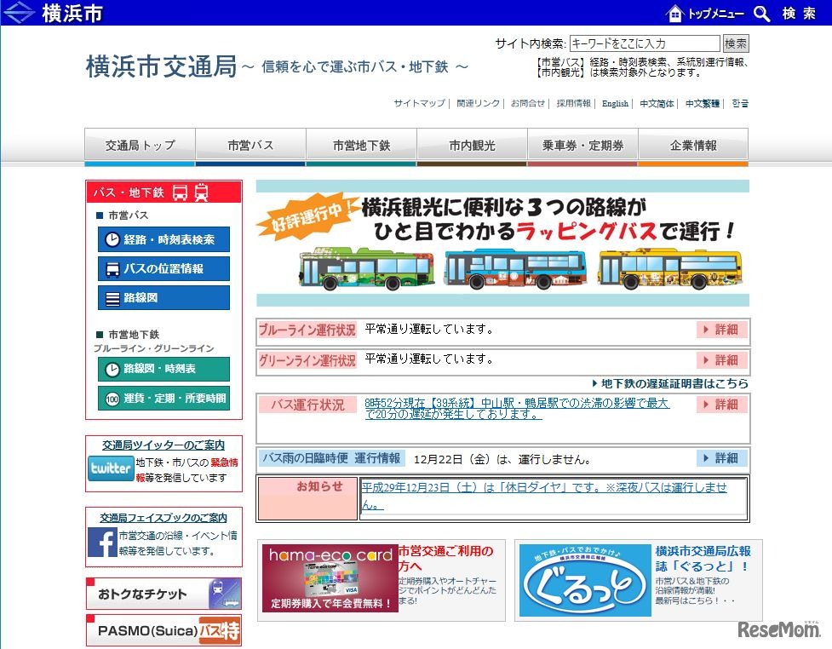The image size is (832, 649).
Task: Click the clock icon on 経路・時刻表検索
Action: pos(112,240)
